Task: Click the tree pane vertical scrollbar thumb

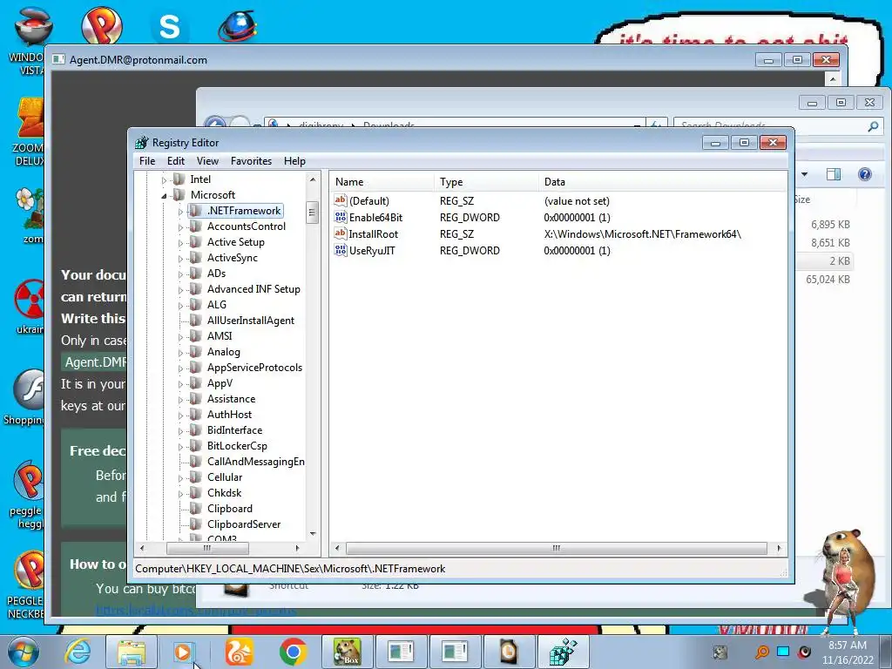Action: click(312, 213)
